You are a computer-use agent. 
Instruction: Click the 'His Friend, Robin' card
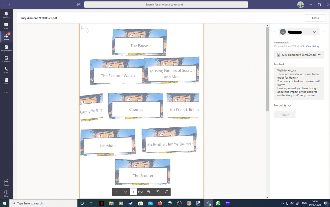coord(183,106)
